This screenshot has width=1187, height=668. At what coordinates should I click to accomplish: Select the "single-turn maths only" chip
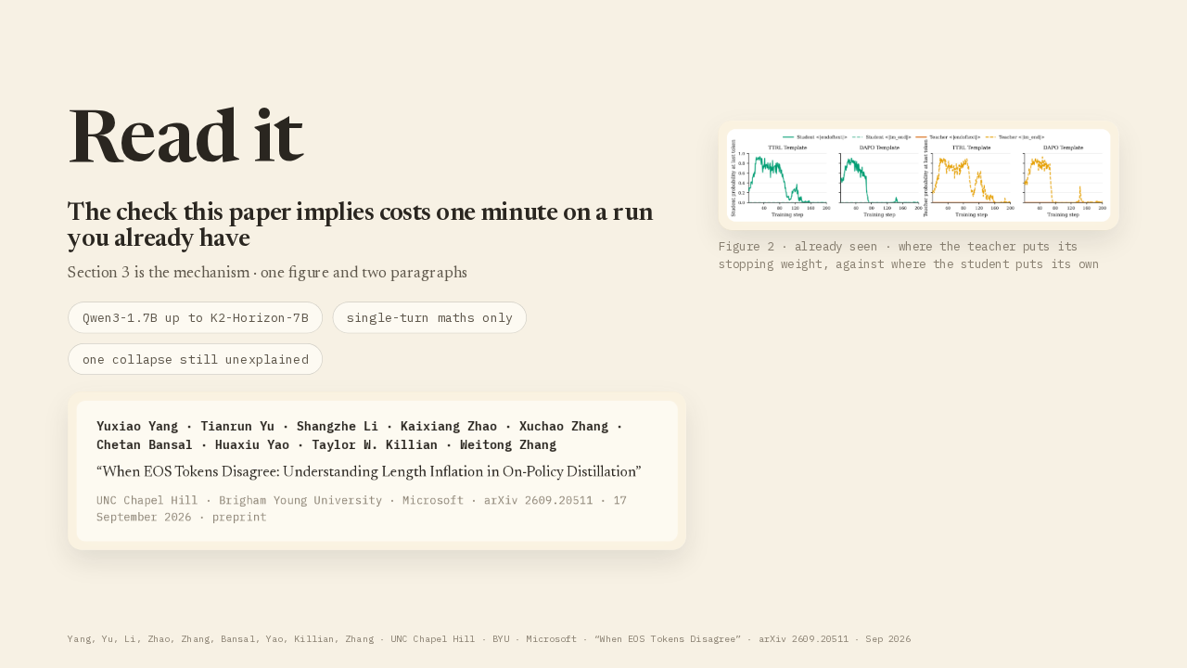tap(429, 317)
